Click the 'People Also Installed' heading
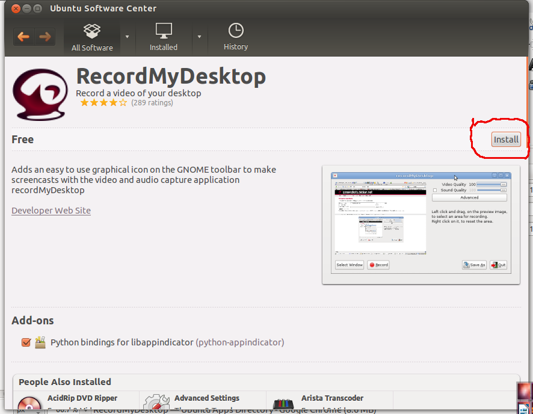 65,382
